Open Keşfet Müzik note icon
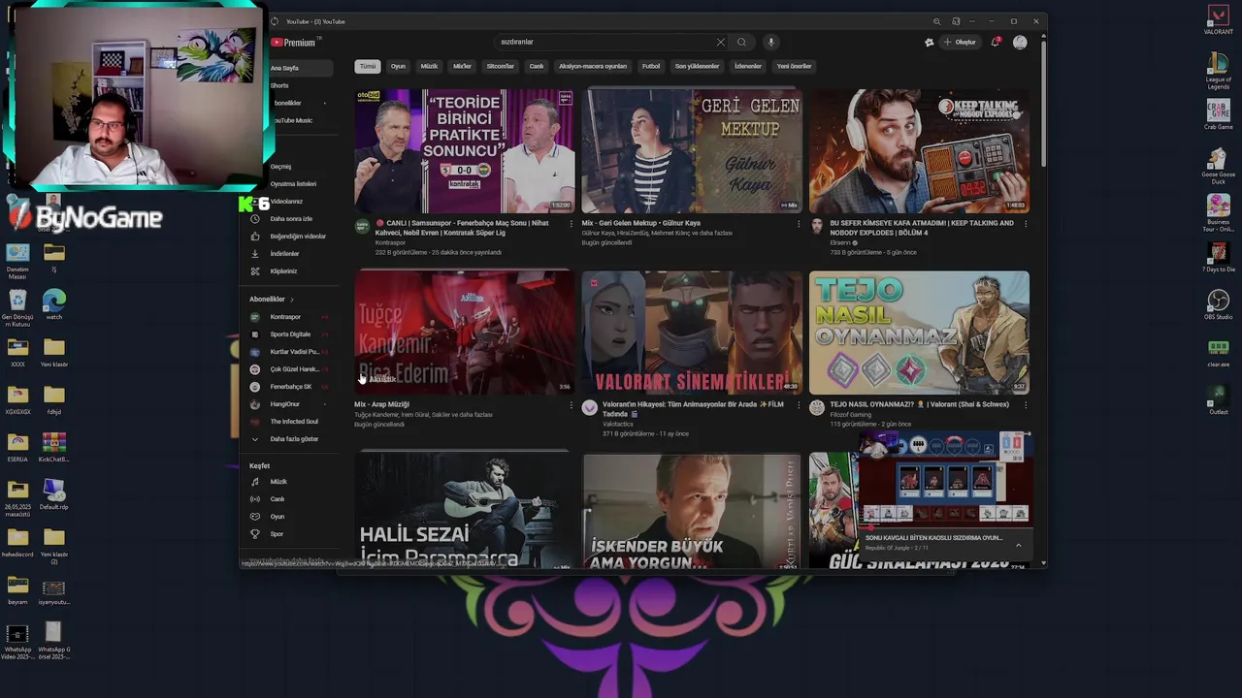Image resolution: width=1242 pixels, height=698 pixels. (x=255, y=482)
